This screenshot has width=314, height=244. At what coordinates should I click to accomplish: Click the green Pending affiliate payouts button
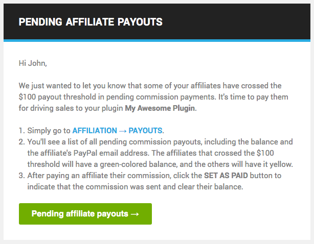[85, 214]
